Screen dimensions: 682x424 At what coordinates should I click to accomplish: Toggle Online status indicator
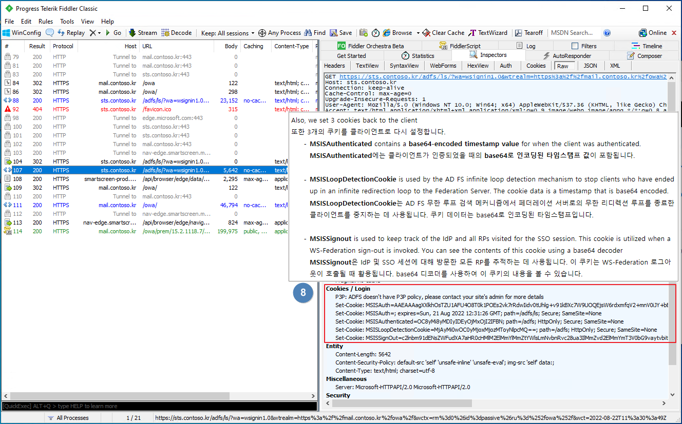click(x=653, y=33)
